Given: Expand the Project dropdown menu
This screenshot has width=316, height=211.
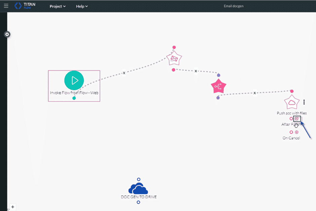Looking at the screenshot, I should [x=57, y=6].
